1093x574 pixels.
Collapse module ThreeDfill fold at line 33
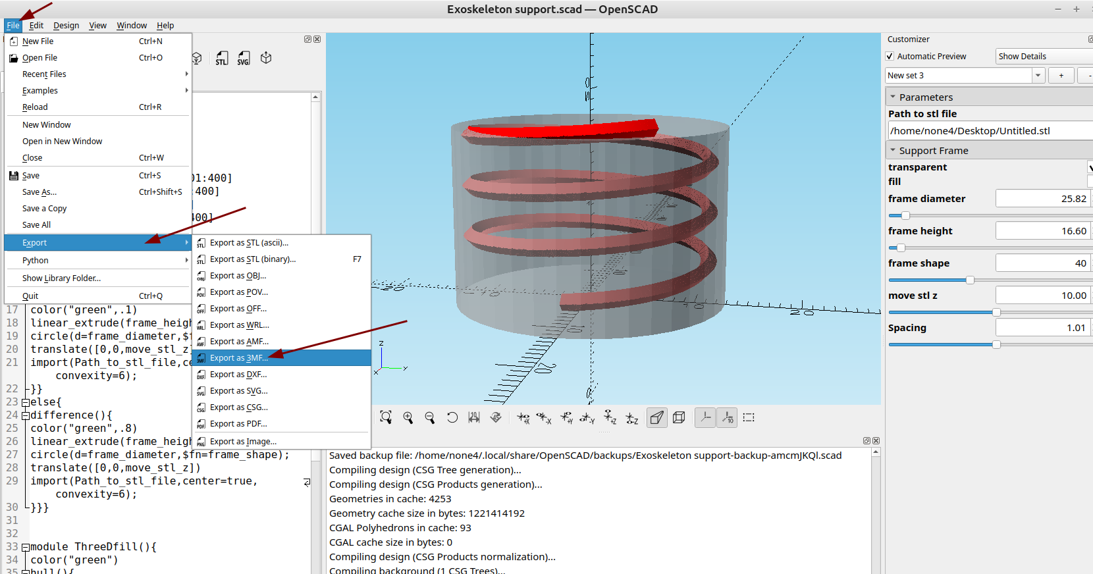26,547
